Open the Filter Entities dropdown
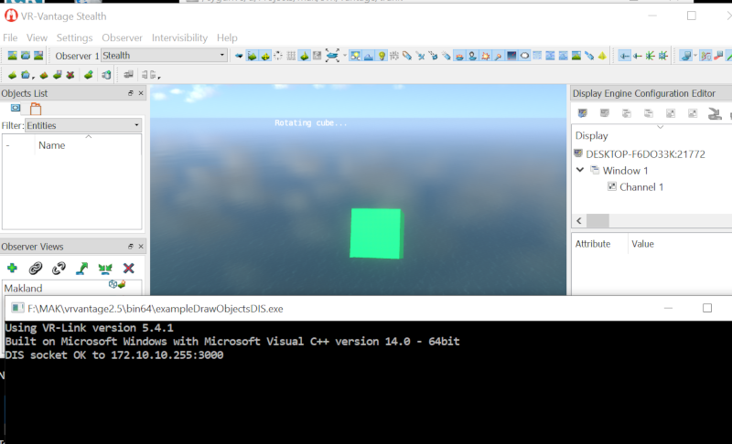Image resolution: width=732 pixels, height=444 pixels. (83, 125)
